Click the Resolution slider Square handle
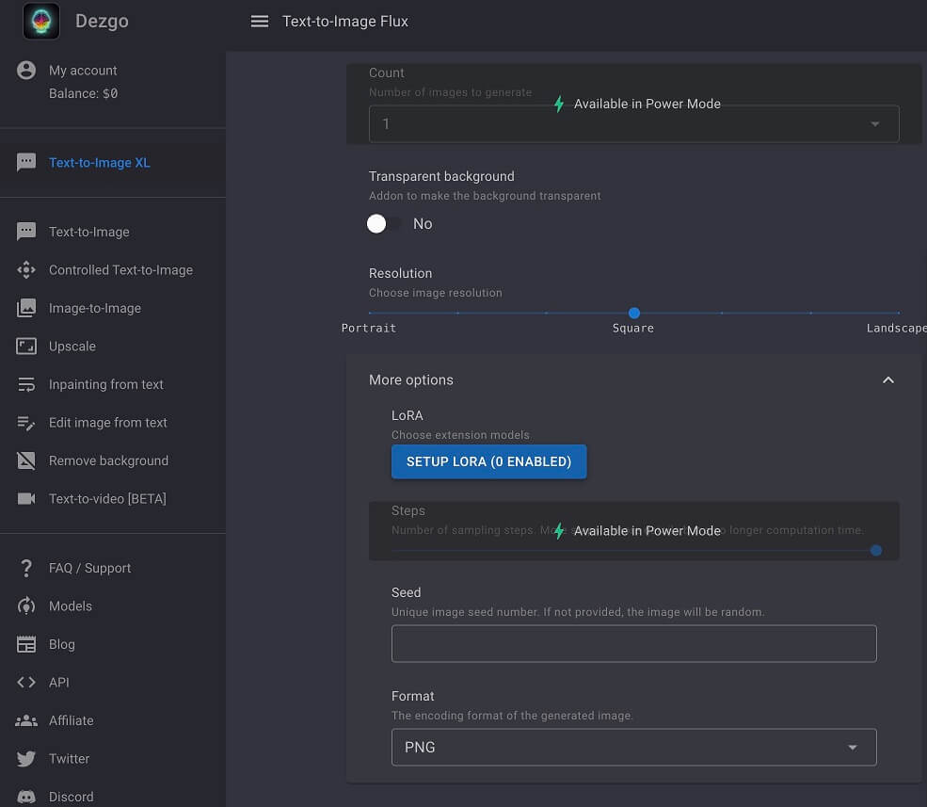The width and height of the screenshot is (927, 807). 634,313
